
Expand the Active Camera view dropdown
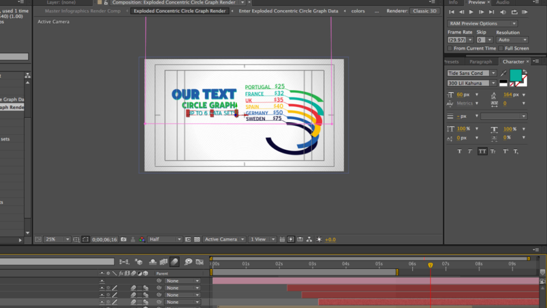tap(224, 240)
